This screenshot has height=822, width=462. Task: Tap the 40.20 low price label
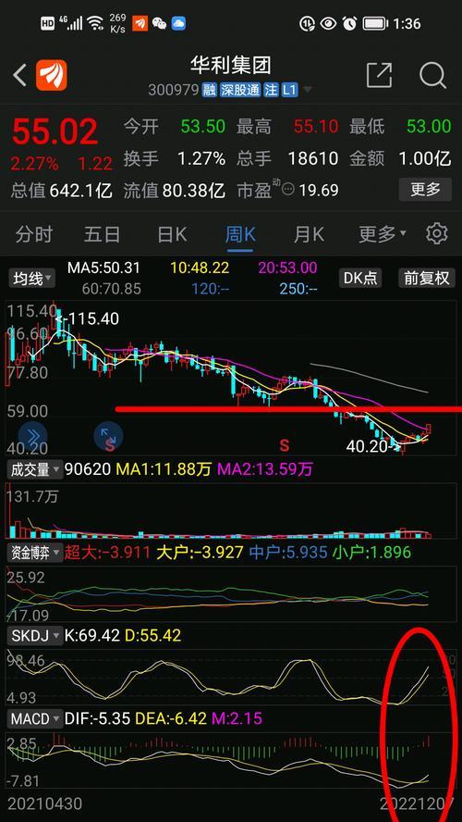(373, 446)
